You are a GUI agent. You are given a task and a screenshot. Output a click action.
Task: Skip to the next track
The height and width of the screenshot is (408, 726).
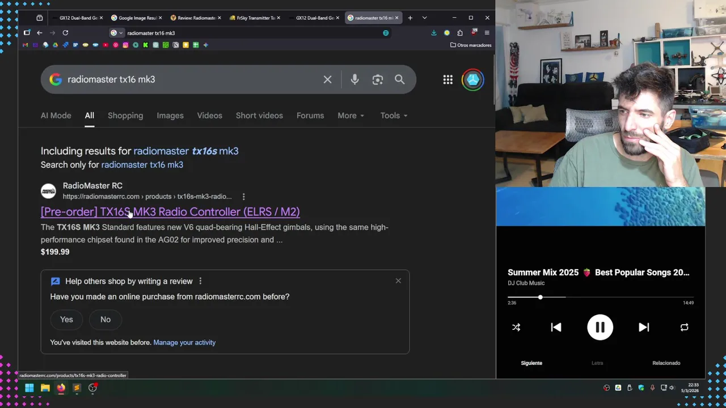(x=644, y=327)
